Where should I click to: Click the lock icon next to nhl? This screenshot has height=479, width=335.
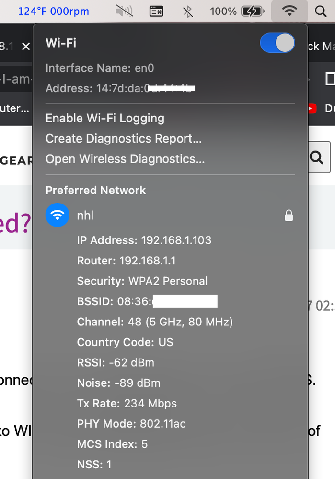[289, 216]
